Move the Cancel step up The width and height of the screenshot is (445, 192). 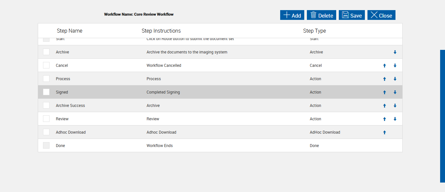[384, 66]
